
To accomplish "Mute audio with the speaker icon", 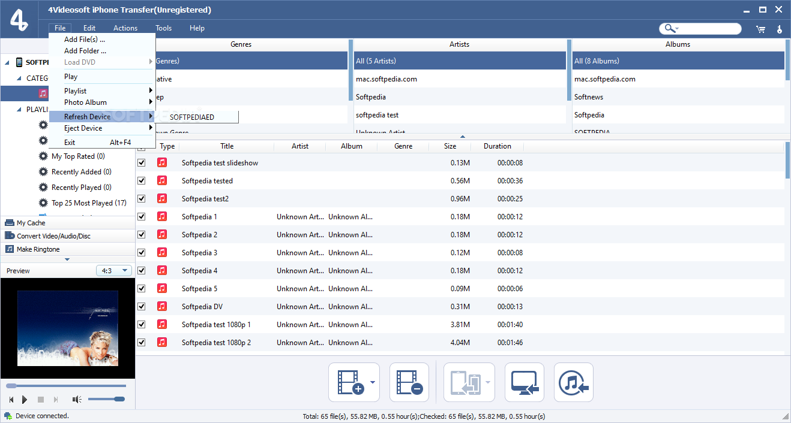I will (x=77, y=400).
